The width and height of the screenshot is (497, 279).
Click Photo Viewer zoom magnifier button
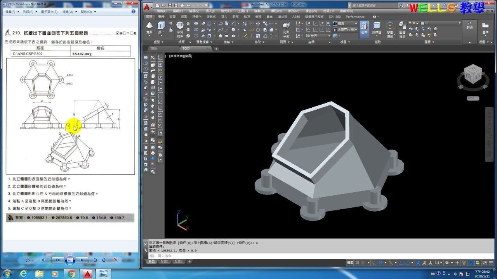[28, 260]
